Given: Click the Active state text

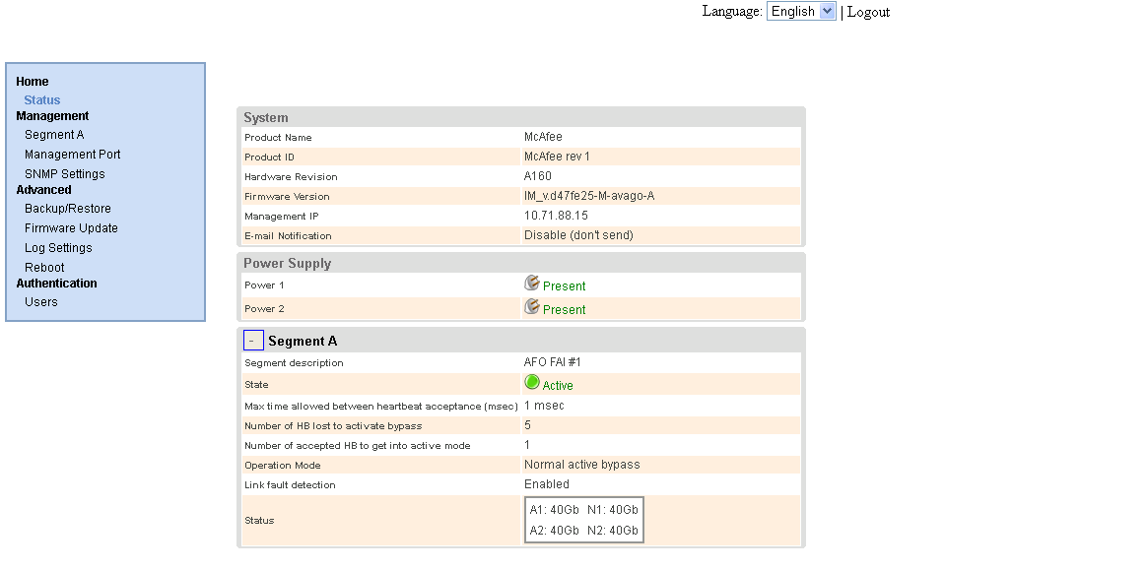Looking at the screenshot, I should [558, 386].
